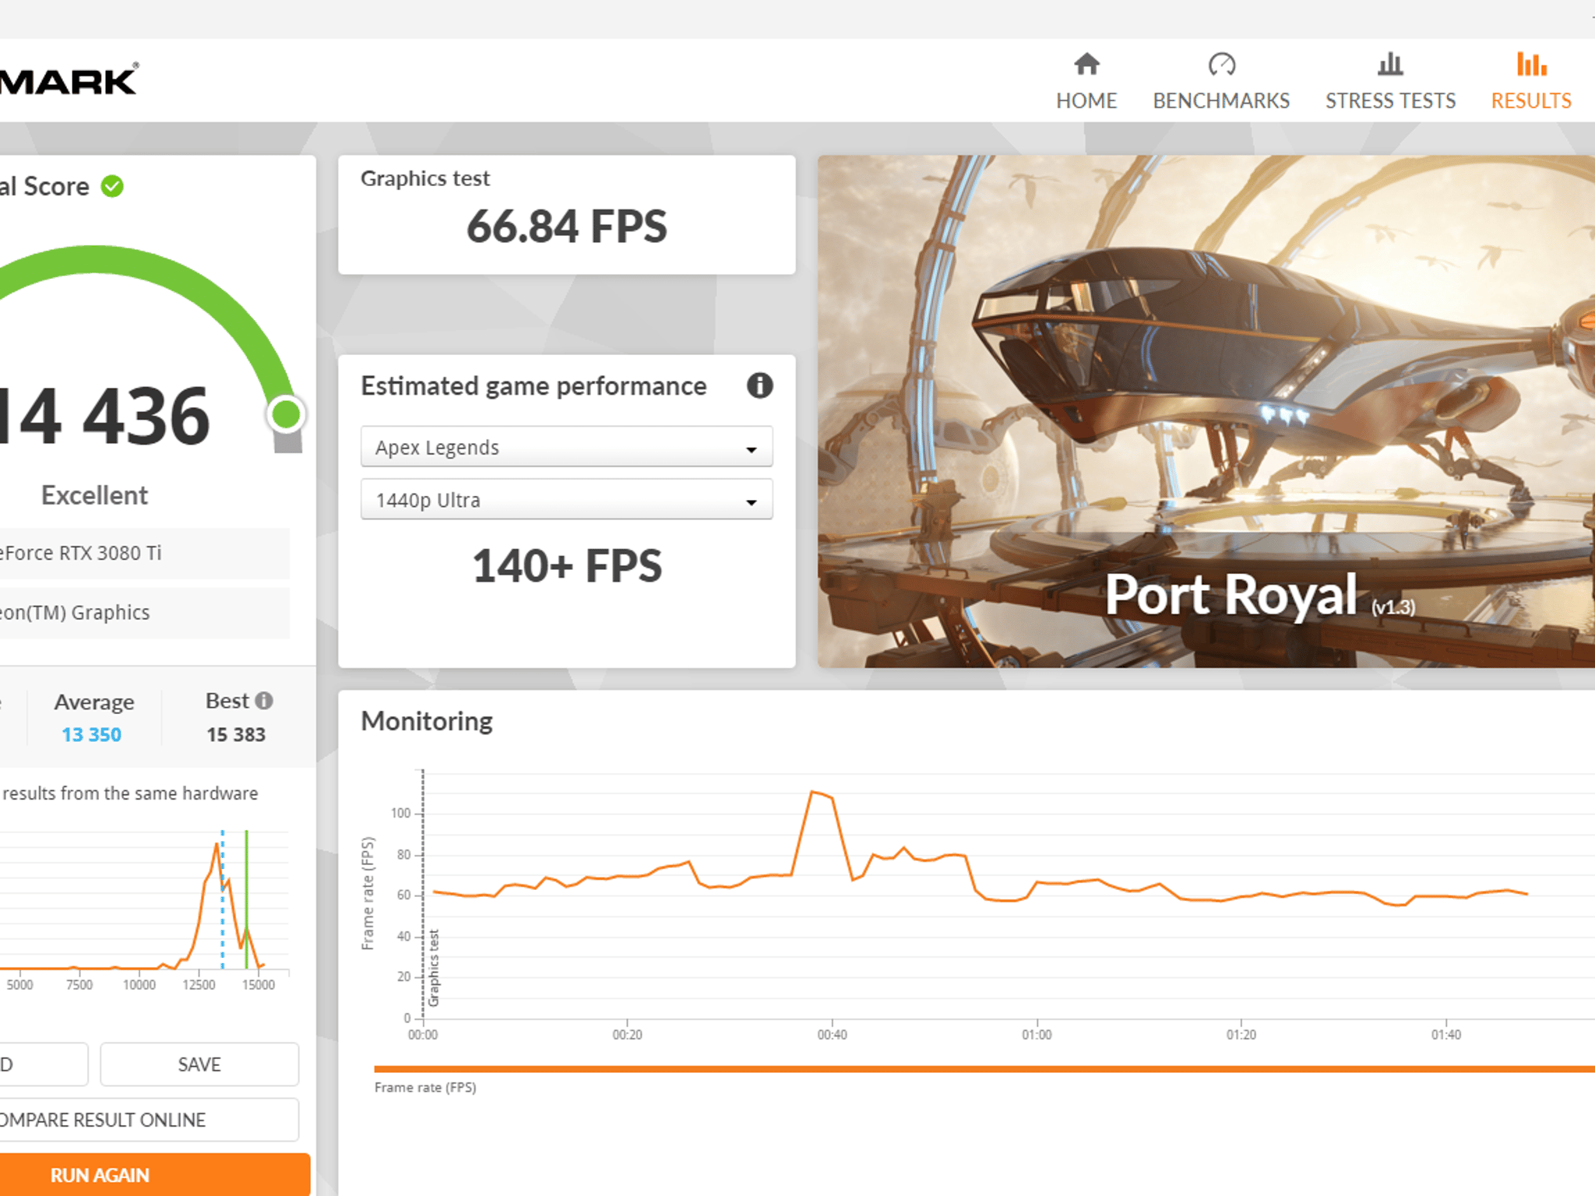Click the best score 15 383
Image resolution: width=1595 pixels, height=1196 pixels.
click(x=236, y=734)
